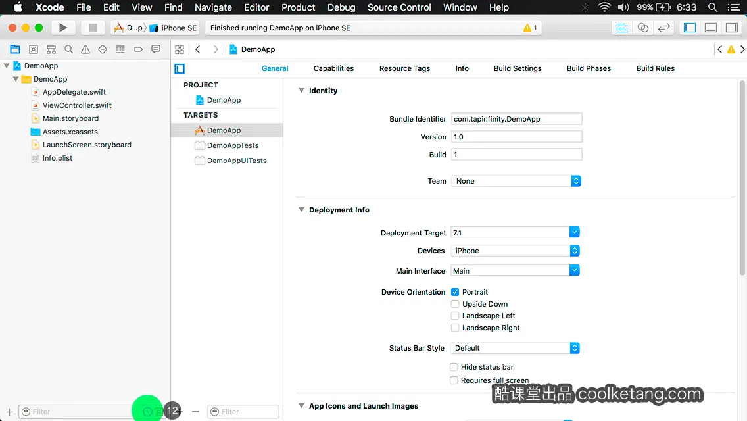Open the Report navigator
Screen dimensions: 747x421
pyautogui.click(x=156, y=49)
